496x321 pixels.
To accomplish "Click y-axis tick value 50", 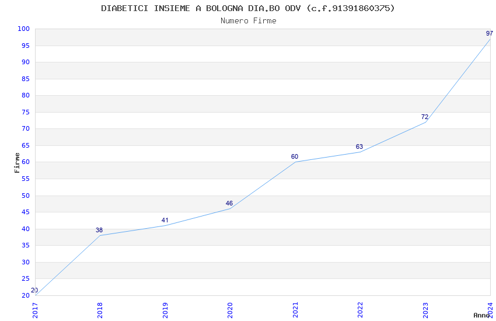I will pos(26,196).
